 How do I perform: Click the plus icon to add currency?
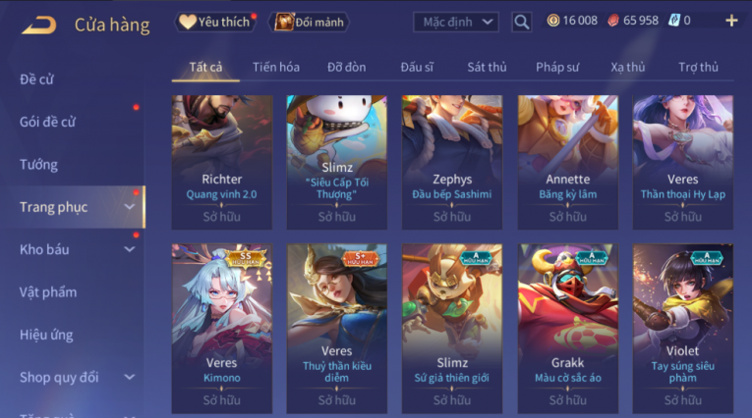coord(731,21)
